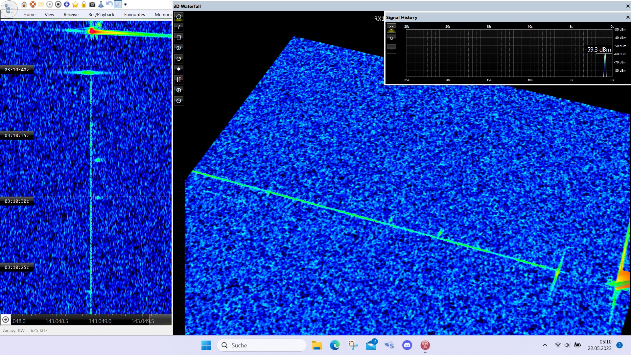Viewport: 631px width, 355px height.
Task: Switch to the View ribbon tab
Action: (49, 14)
